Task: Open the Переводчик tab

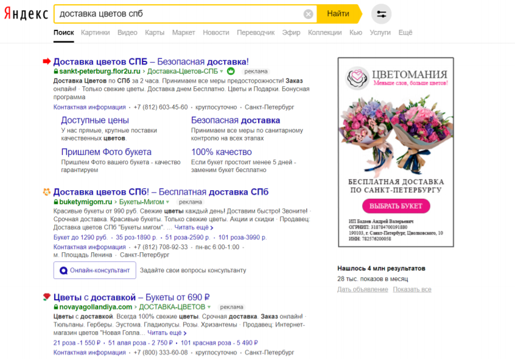Action: point(256,32)
